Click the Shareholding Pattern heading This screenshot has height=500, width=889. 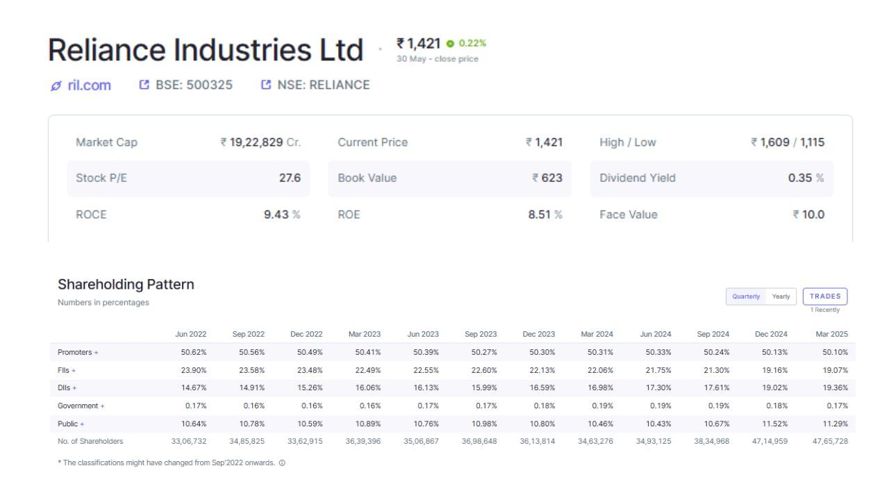pyautogui.click(x=126, y=285)
